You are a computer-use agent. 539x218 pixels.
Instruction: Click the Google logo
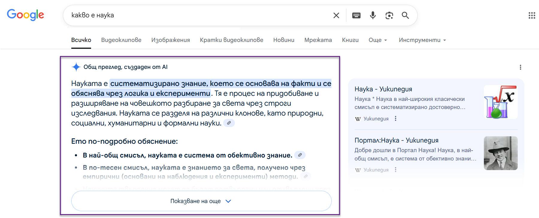coord(25,15)
